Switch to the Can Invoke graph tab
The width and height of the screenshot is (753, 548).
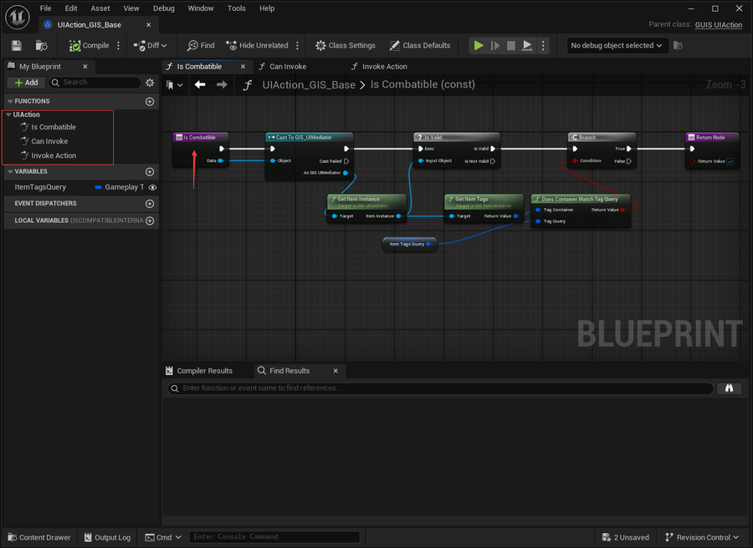pyautogui.click(x=288, y=67)
